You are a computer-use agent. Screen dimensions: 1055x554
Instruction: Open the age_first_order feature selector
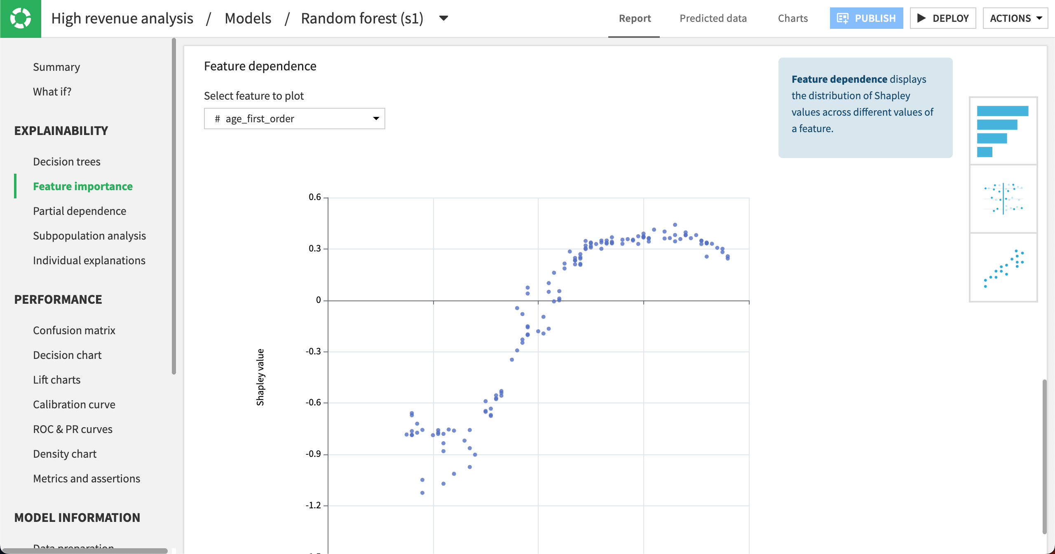(x=294, y=119)
